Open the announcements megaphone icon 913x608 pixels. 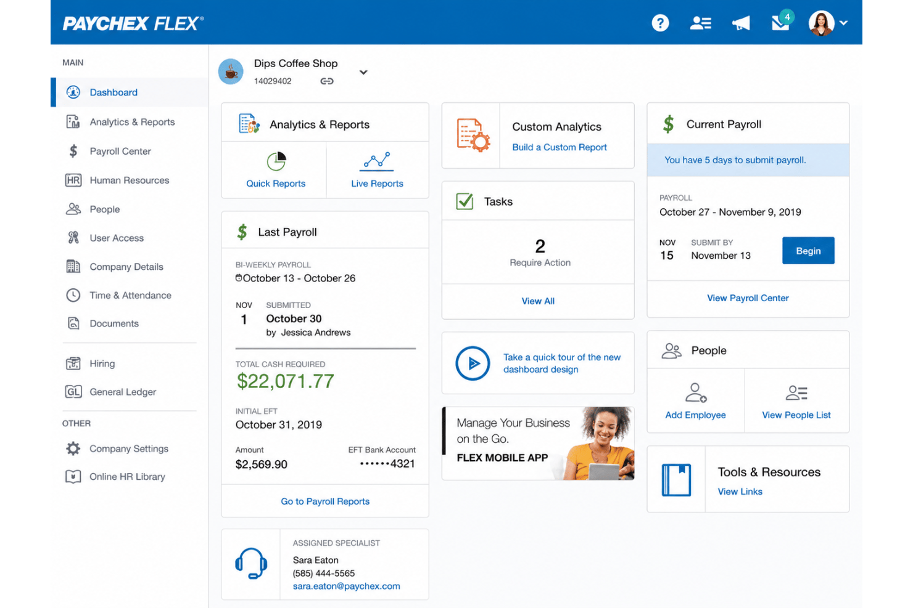pyautogui.click(x=741, y=23)
